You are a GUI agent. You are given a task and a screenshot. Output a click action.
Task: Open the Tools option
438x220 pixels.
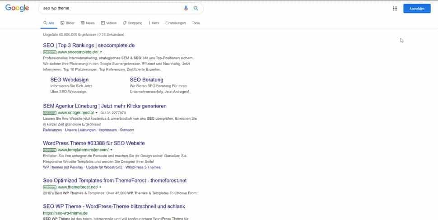(196, 23)
